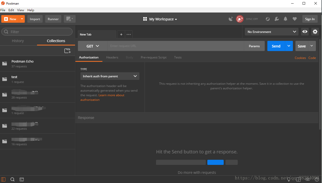
Task: Click the heart icon
Action: 295,19
